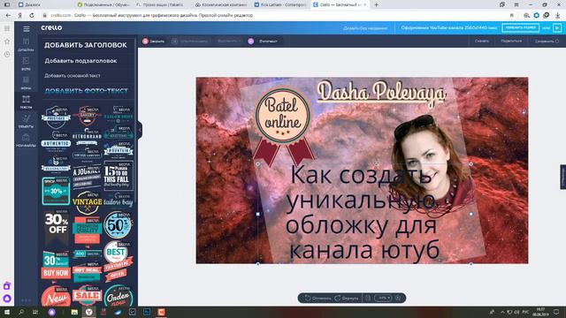Click the icon left of the zoom dropdown
This screenshot has height=318, width=566.
click(x=368, y=299)
